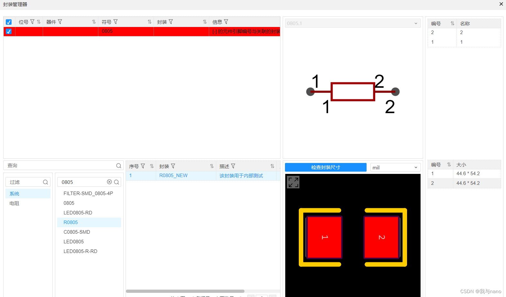The width and height of the screenshot is (506, 297).
Task: Select FILTER-SMD_0805-4P in the list
Action: click(x=88, y=194)
